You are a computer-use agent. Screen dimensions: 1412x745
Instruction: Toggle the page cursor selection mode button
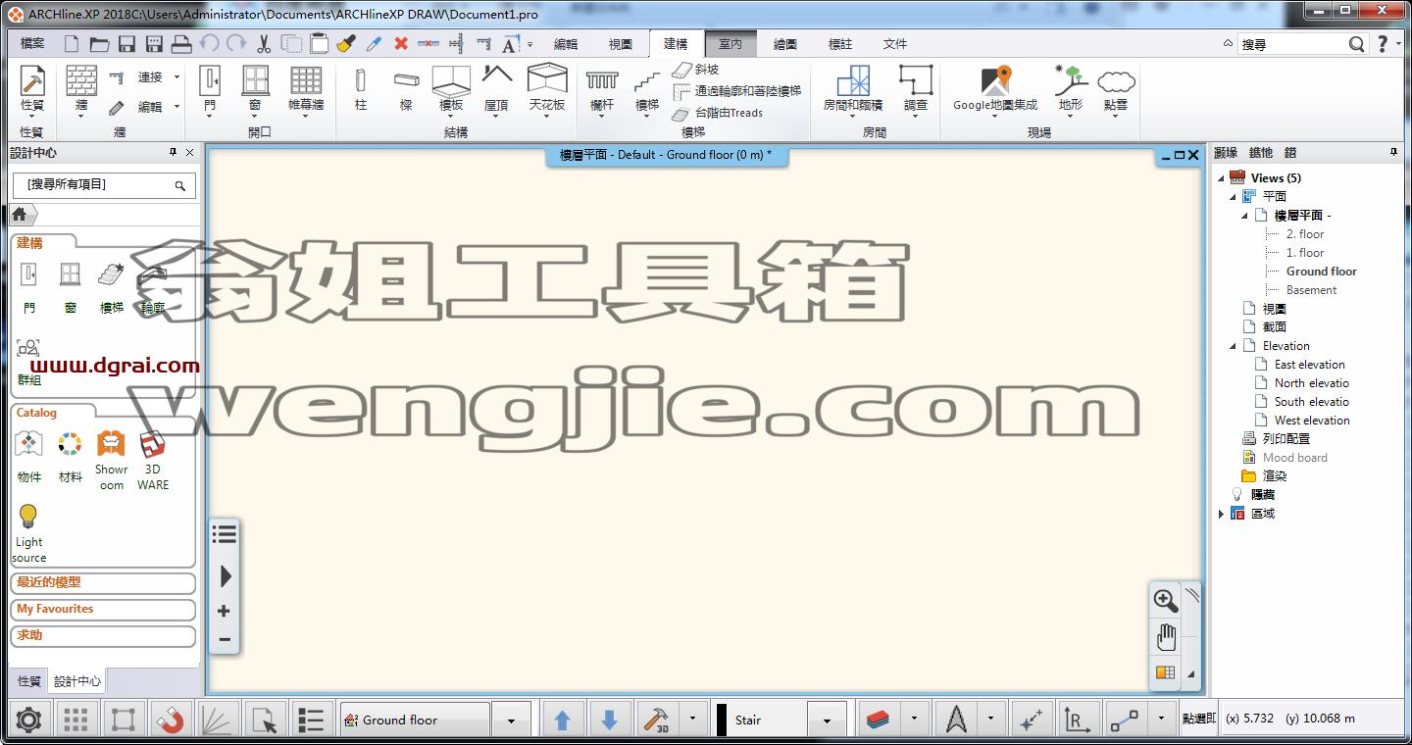265,720
